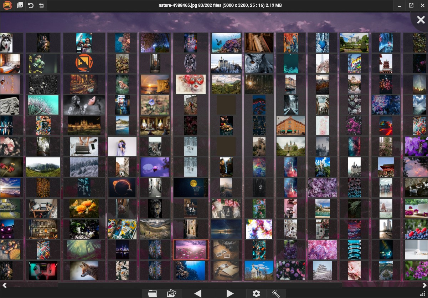The width and height of the screenshot is (428, 298).
Task: Click the left arrow of horizontal scrollbar
Action: [x=4, y=285]
